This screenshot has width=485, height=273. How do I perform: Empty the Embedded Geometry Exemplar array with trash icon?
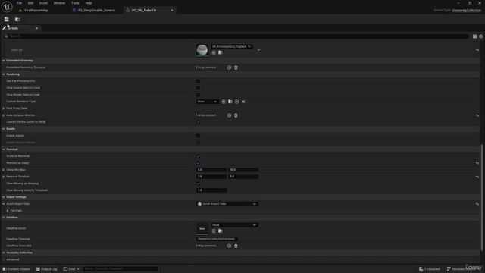236,67
